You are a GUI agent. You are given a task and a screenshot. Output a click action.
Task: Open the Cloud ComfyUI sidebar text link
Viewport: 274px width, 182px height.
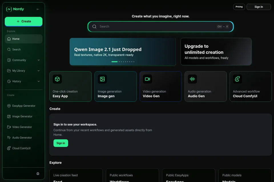(21, 148)
